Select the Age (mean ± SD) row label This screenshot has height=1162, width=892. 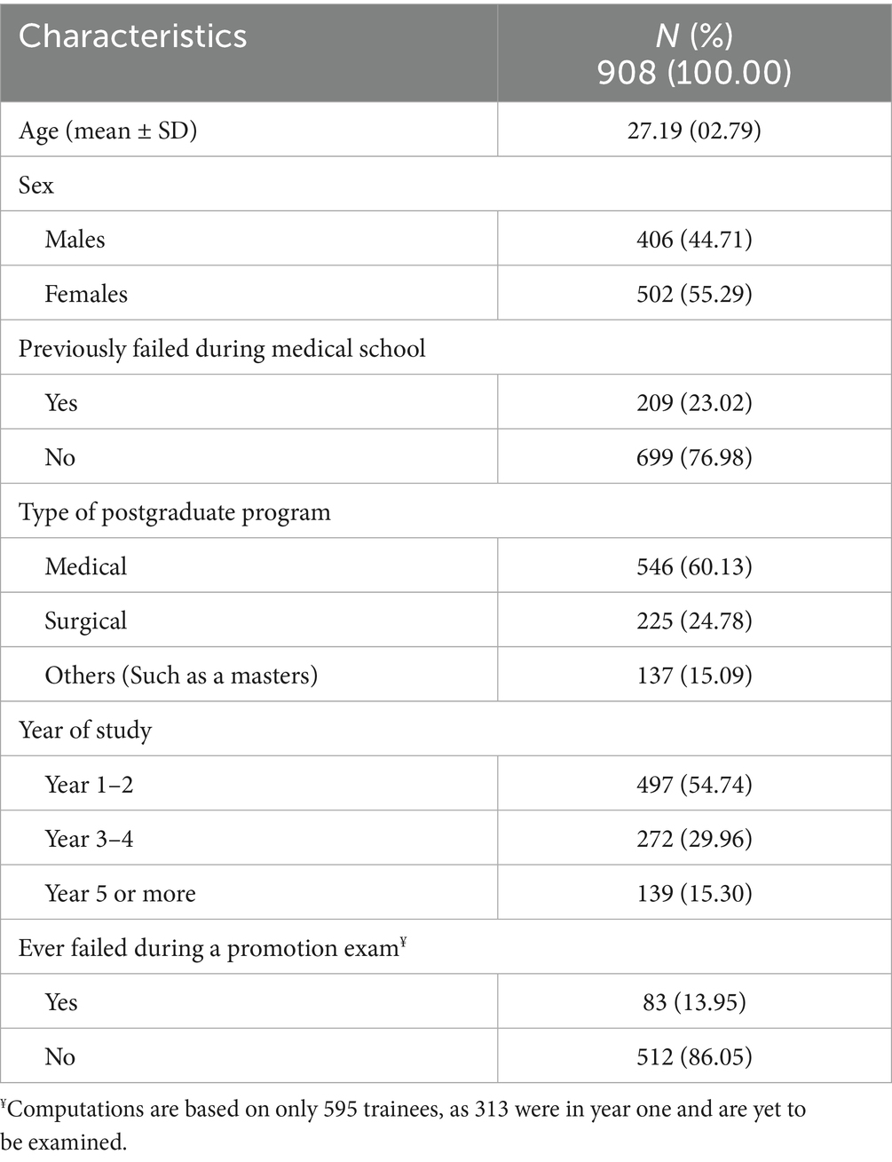108,131
